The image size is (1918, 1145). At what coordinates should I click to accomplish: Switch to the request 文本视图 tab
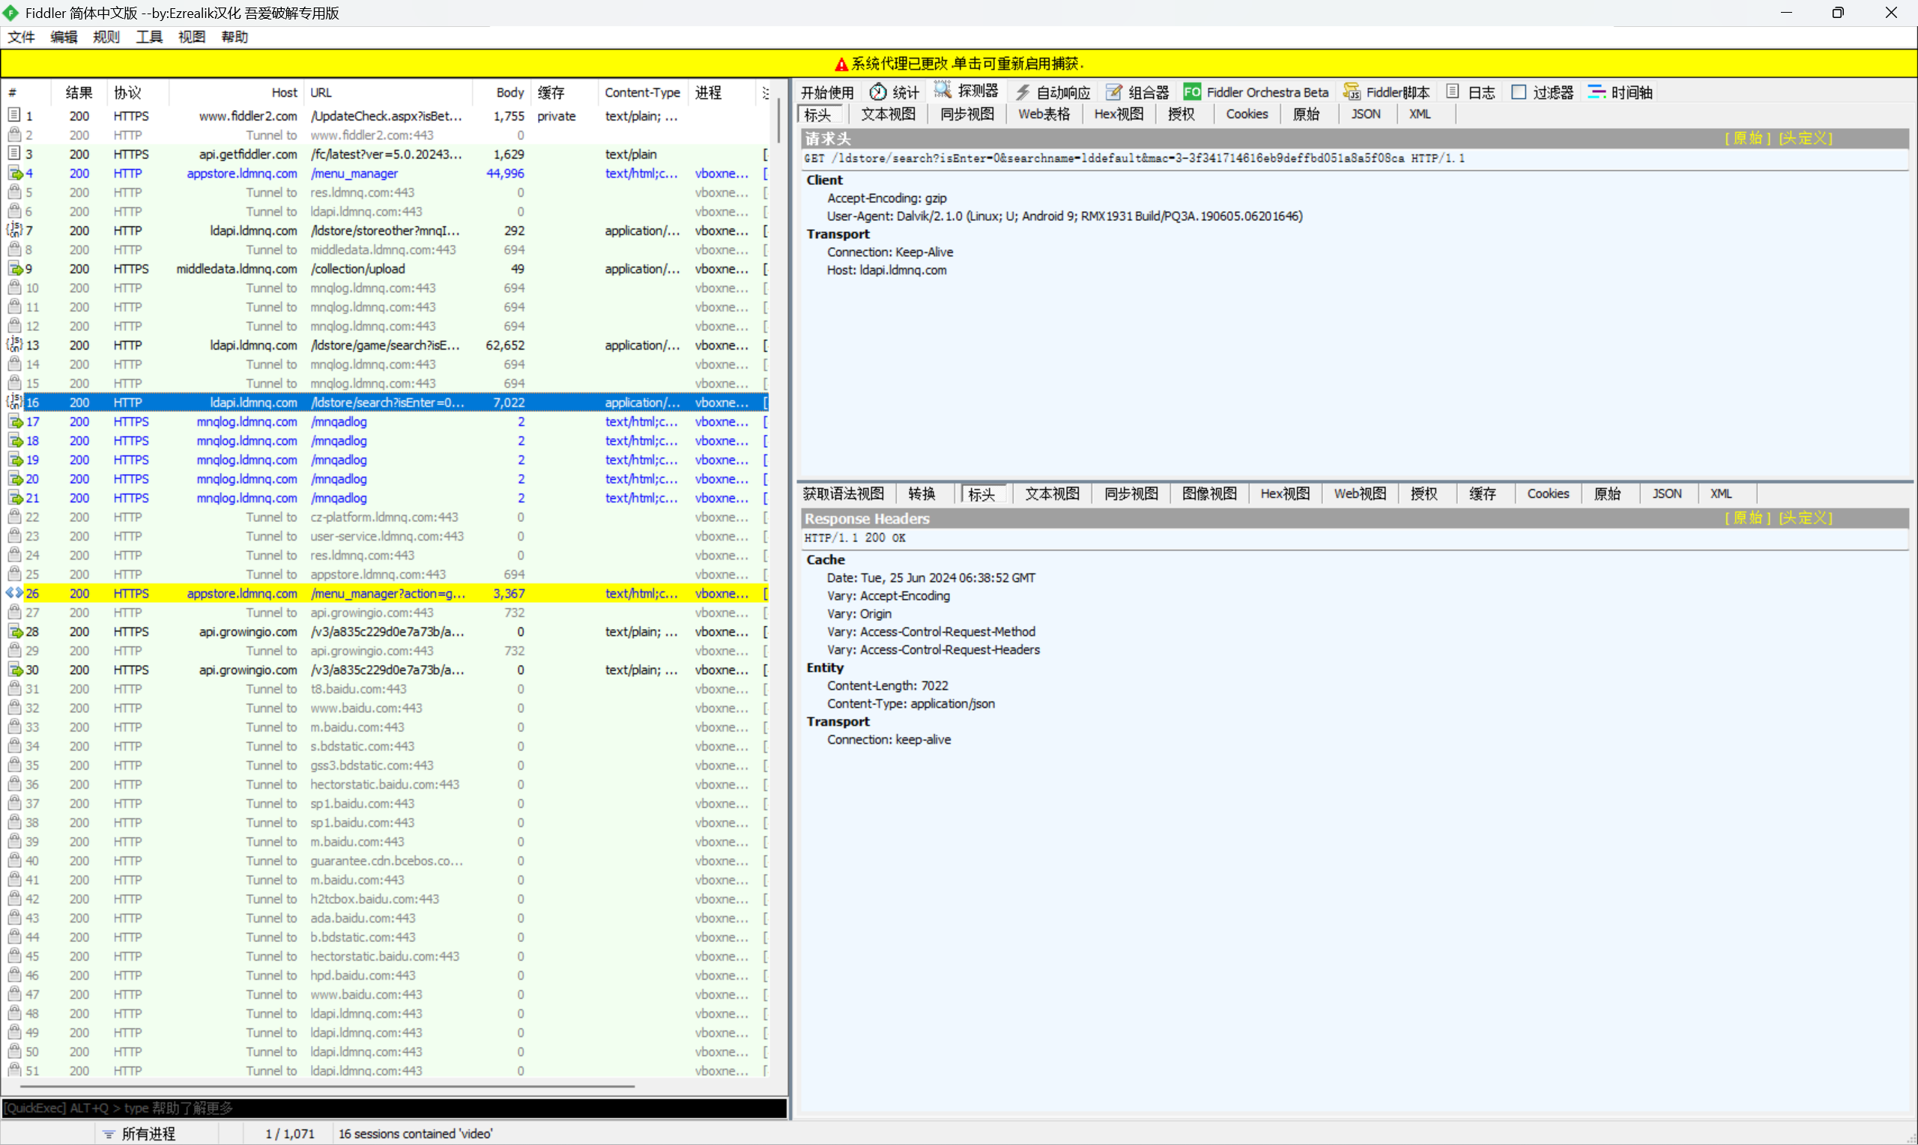888,114
